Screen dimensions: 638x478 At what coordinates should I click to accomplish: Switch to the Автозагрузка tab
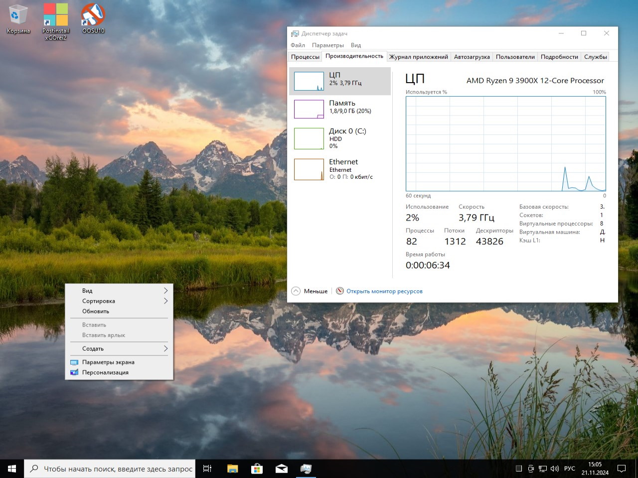(x=472, y=57)
